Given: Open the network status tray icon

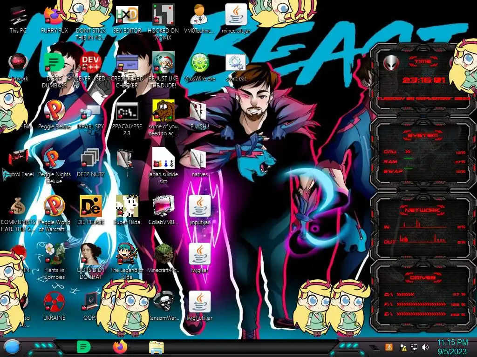Looking at the screenshot, I should click(414, 347).
